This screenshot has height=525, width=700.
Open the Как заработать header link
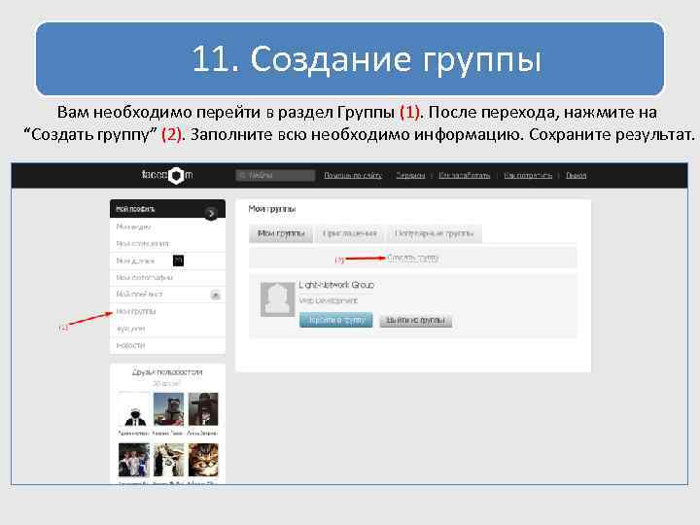(x=465, y=175)
